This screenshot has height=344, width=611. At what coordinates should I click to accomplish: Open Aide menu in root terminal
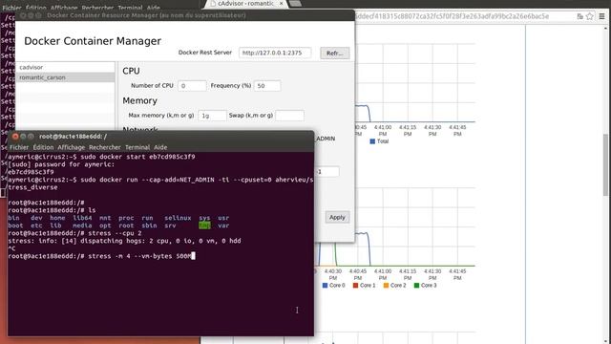160,147
